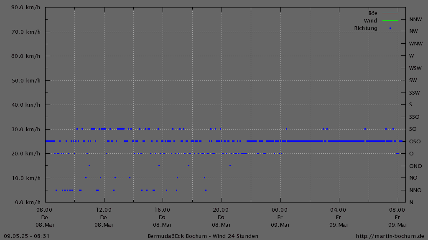Click the 'OSO' direction label

(x=415, y=142)
